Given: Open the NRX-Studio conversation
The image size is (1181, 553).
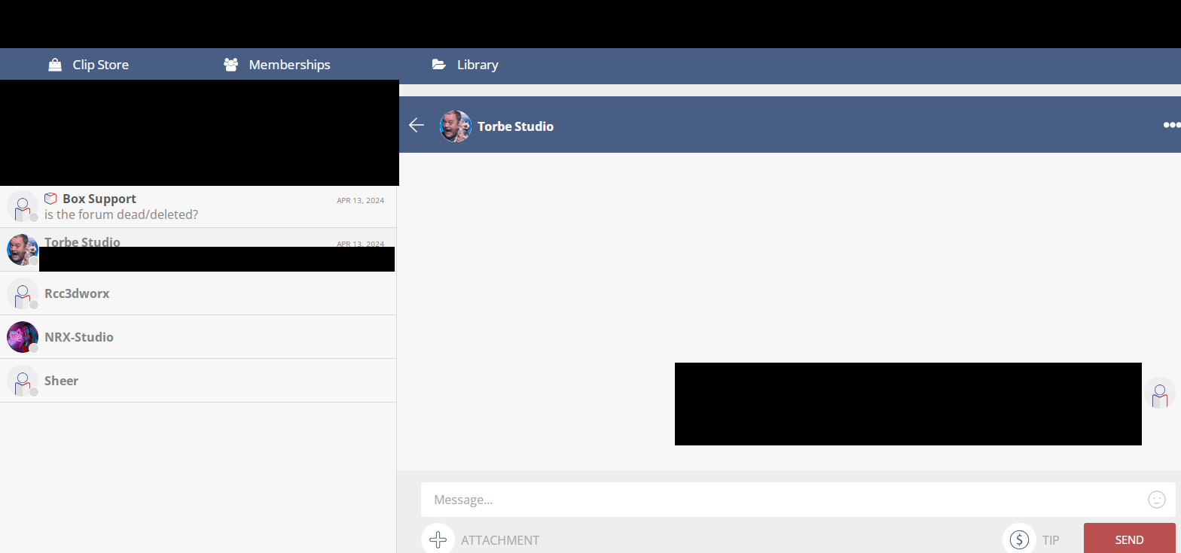Looking at the screenshot, I should (198, 337).
